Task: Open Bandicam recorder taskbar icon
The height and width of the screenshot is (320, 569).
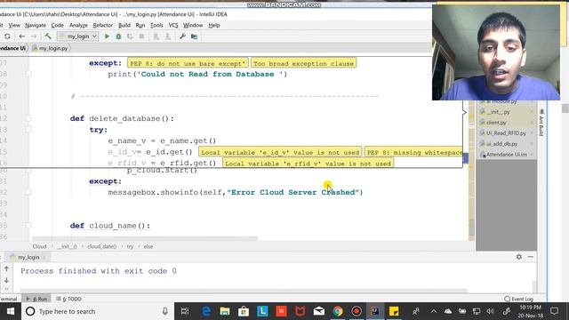Action: click(x=357, y=311)
